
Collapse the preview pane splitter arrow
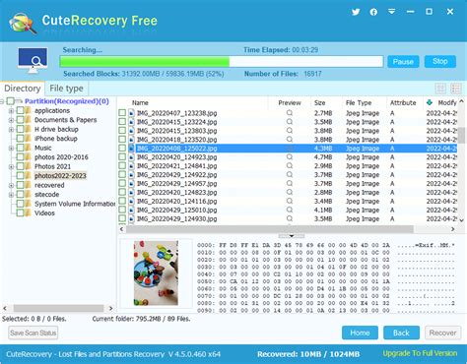(292, 236)
